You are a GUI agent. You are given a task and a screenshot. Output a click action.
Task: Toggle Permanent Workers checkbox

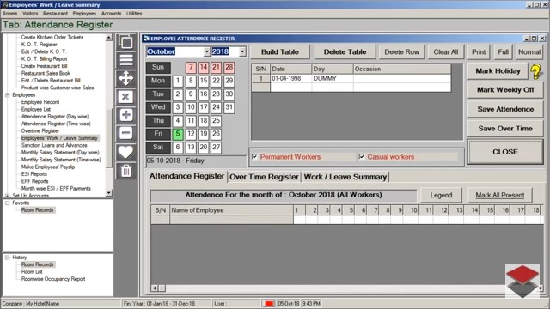[254, 156]
